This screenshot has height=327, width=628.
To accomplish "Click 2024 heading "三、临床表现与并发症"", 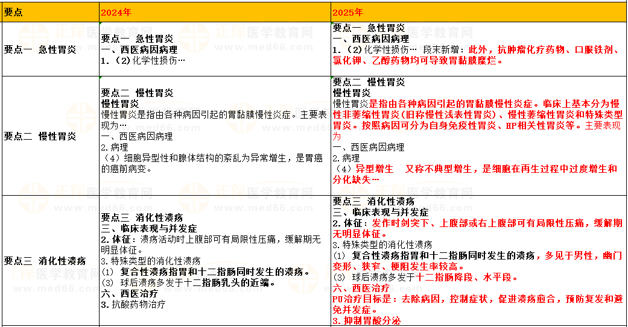I will coord(149,228).
